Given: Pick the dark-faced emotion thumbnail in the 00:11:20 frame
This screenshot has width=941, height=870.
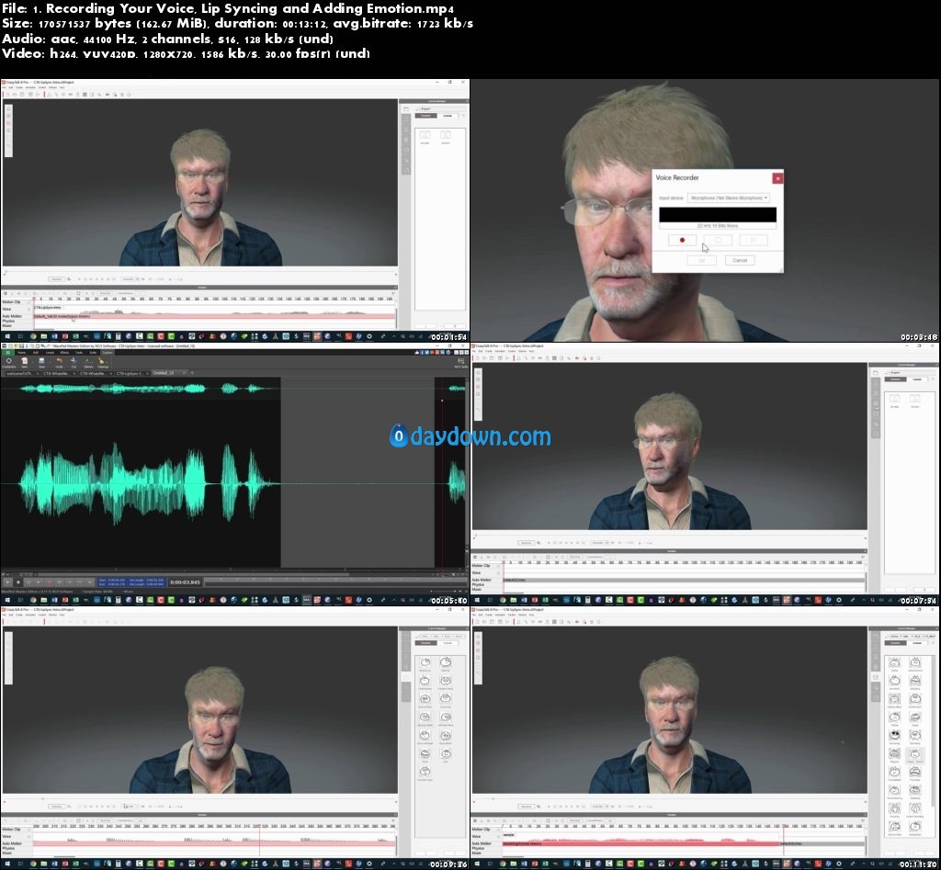Looking at the screenshot, I should click(x=894, y=735).
